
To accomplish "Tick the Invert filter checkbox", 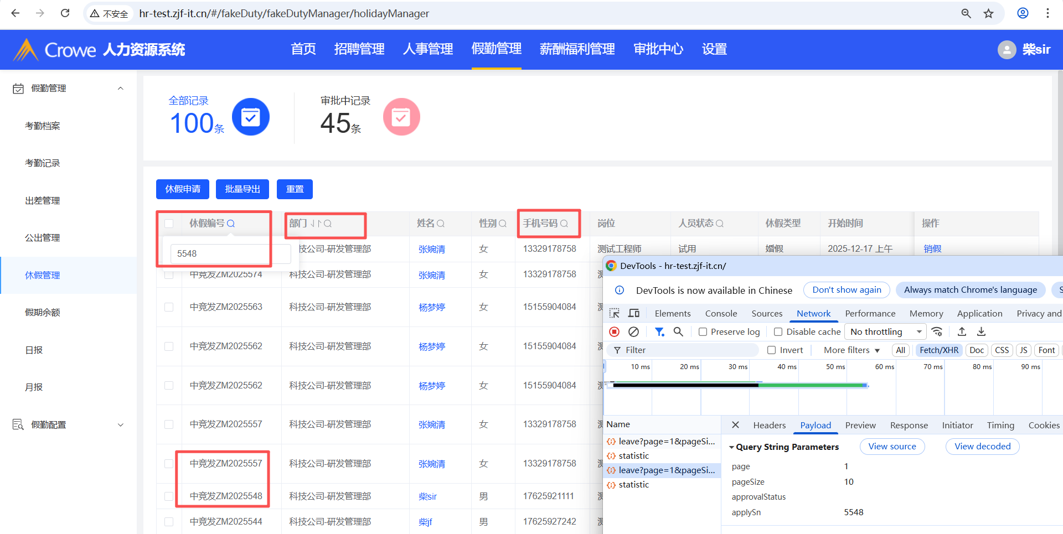I will tap(772, 350).
